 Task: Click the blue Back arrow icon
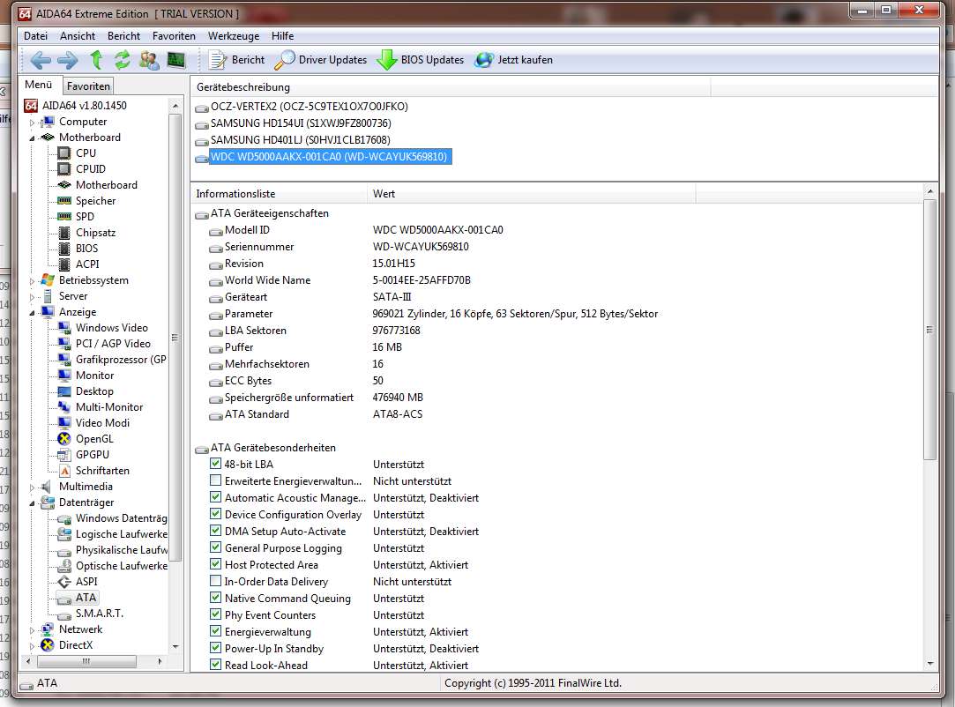41,60
